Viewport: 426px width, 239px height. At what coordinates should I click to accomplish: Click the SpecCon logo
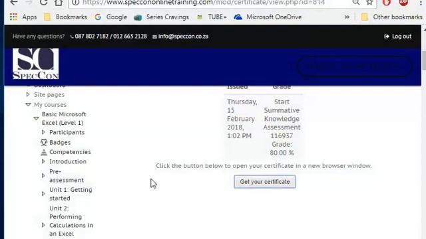coord(35,64)
